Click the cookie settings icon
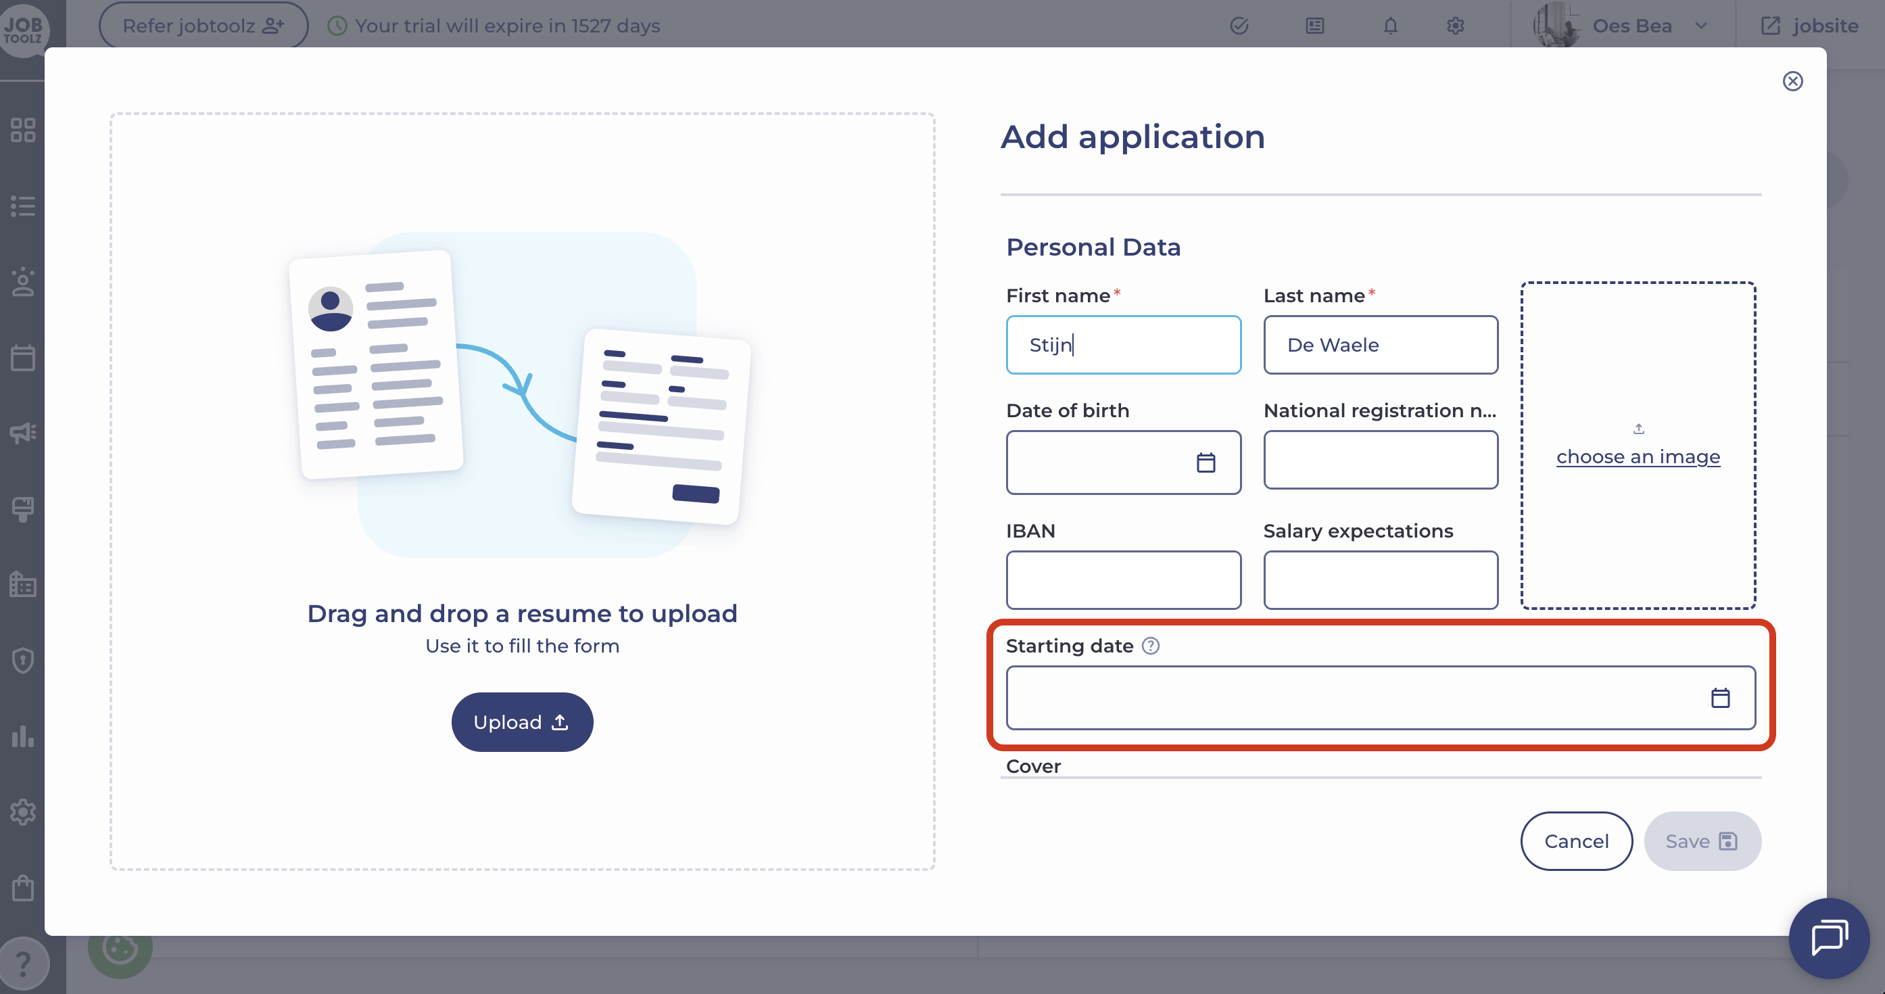 coord(120,949)
